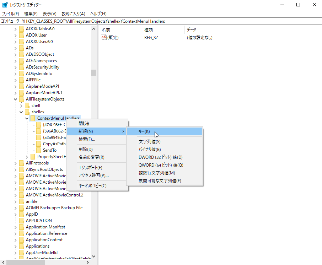Choose 展開可能な文字列値(E) in the submenu
The height and width of the screenshot is (265, 322).
(165, 181)
